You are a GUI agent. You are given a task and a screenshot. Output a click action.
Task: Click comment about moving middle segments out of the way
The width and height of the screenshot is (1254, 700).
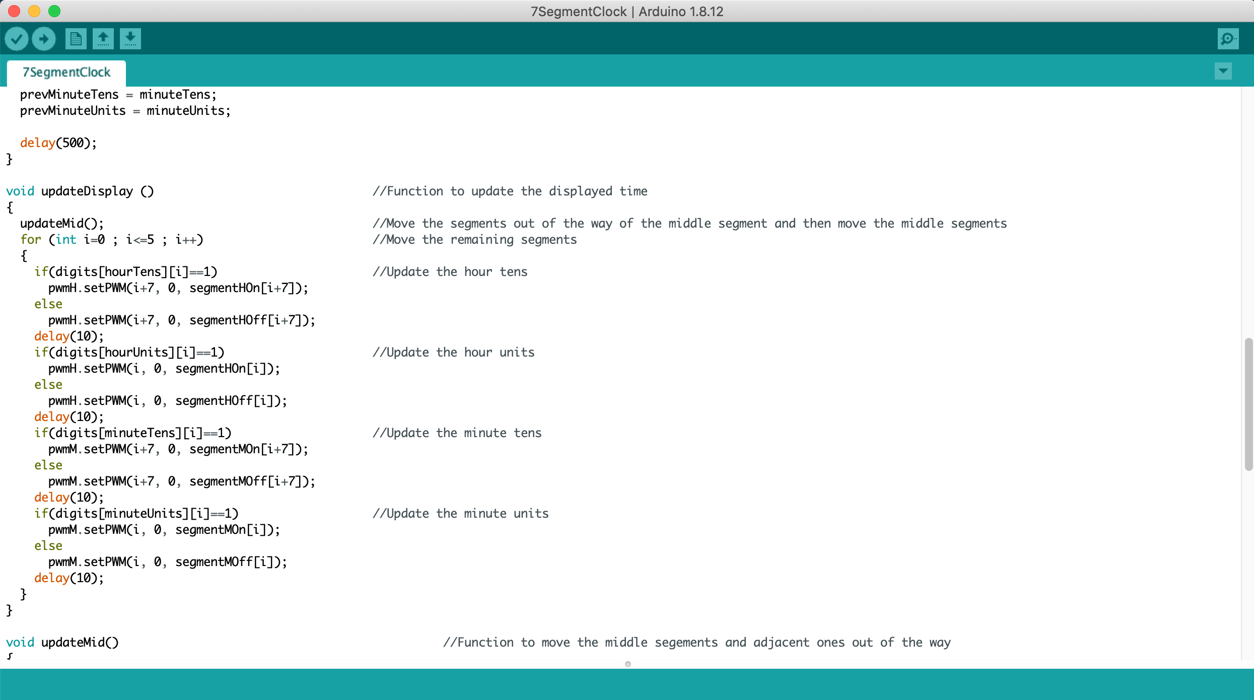click(x=690, y=224)
